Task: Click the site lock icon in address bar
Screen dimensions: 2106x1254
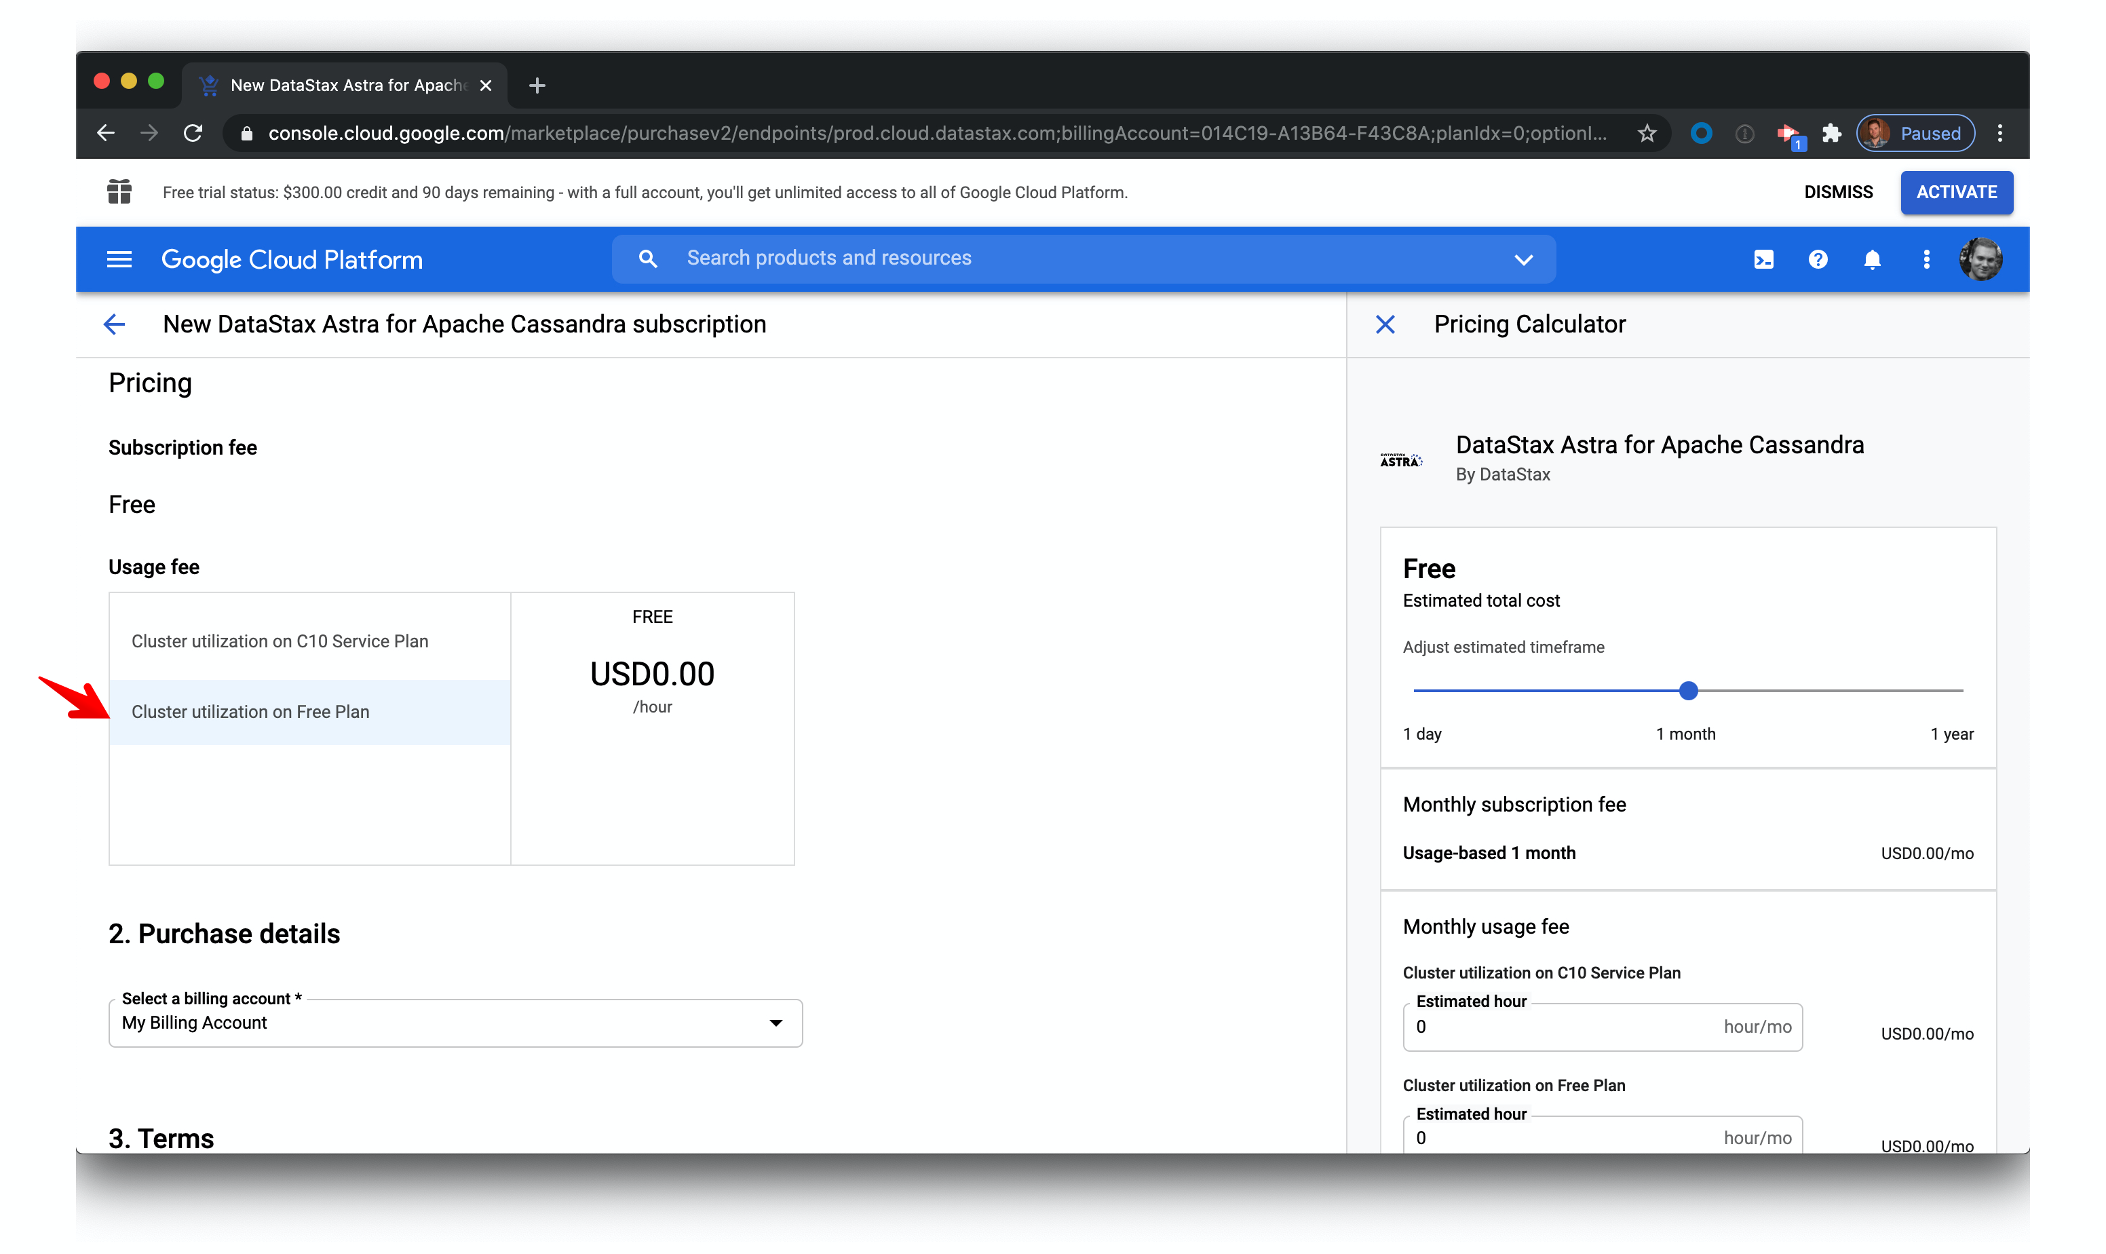Action: pos(246,134)
